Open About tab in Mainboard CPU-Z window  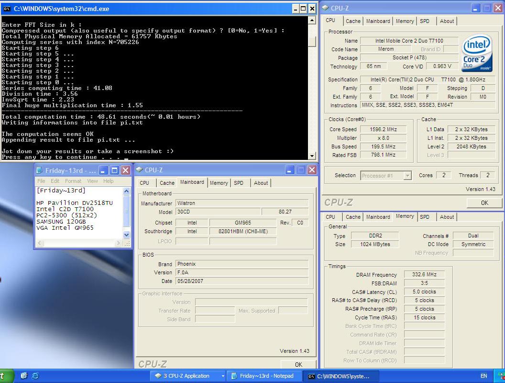pos(261,183)
